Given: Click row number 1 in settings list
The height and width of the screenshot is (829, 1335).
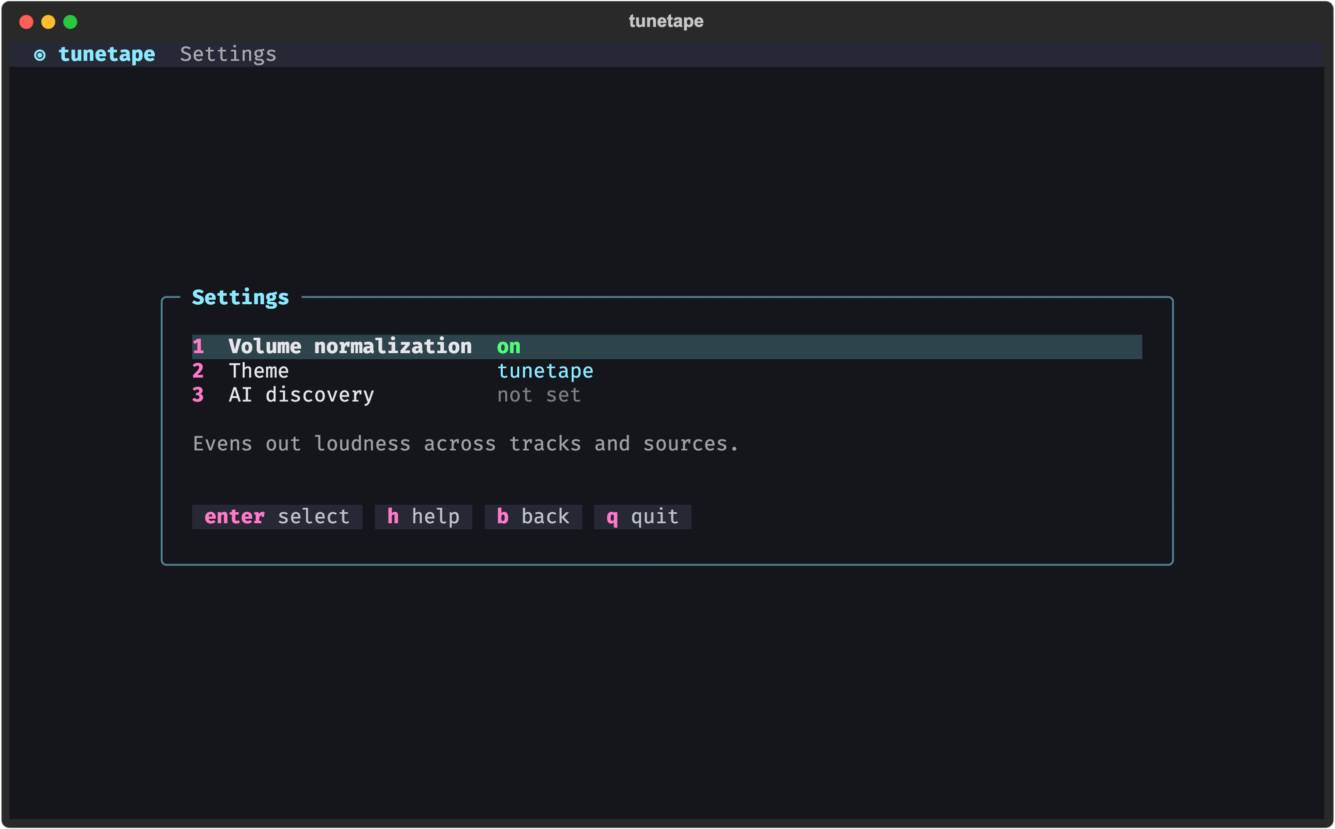Looking at the screenshot, I should coord(198,347).
